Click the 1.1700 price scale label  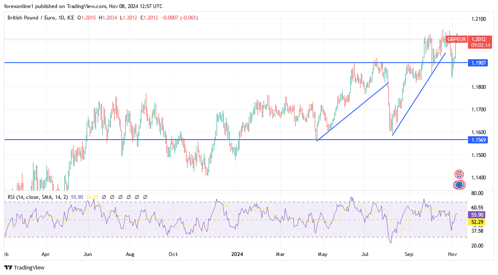(479, 110)
